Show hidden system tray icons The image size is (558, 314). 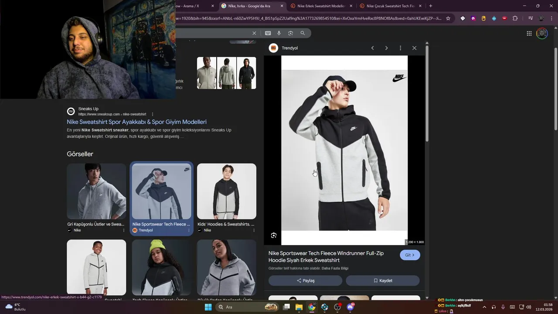pos(484,307)
